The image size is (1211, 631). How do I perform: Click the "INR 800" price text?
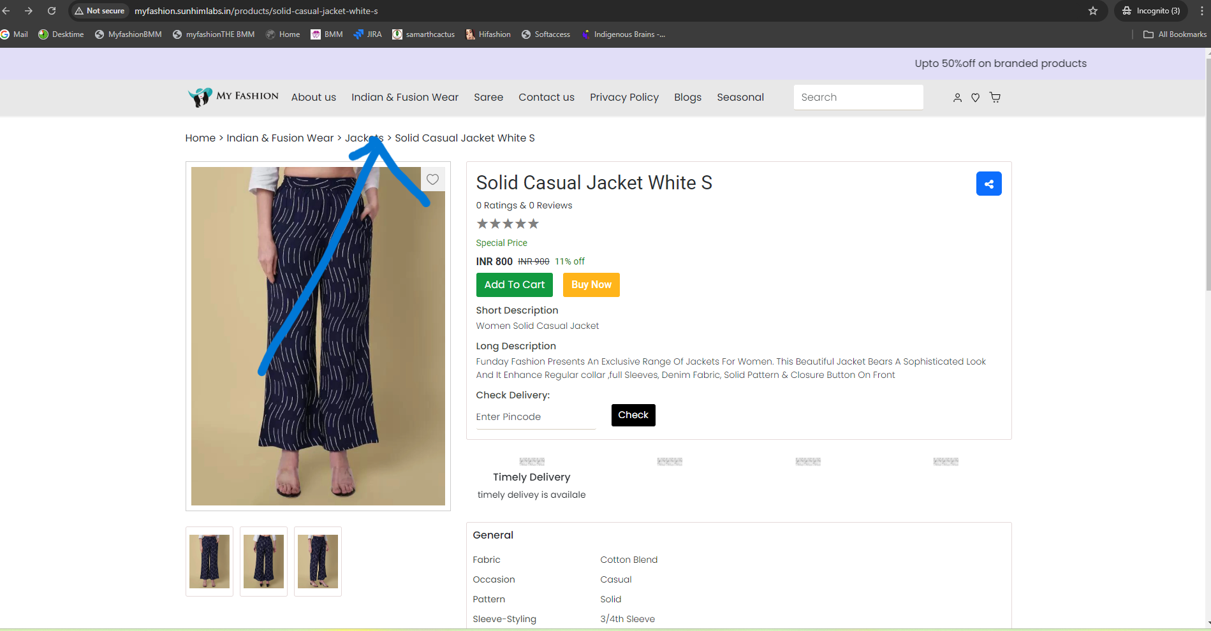coord(494,261)
